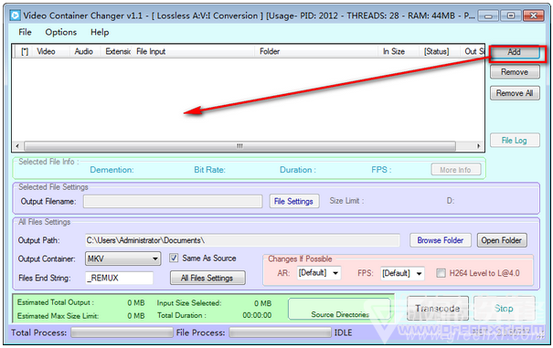The image size is (553, 348).
Task: Click the Total Duration 00:00:00 value
Action: pyautogui.click(x=257, y=315)
